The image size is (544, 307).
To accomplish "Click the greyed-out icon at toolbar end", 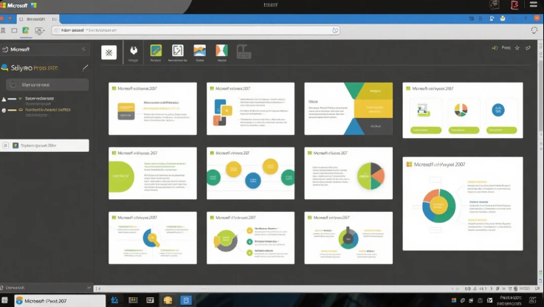I will point(244,52).
